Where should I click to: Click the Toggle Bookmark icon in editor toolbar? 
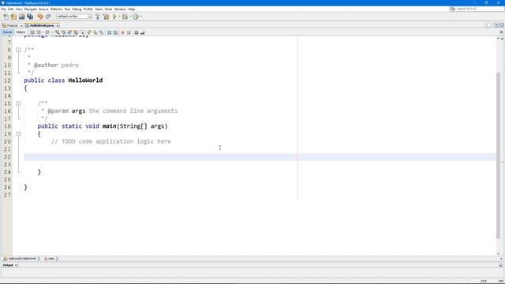(101, 32)
